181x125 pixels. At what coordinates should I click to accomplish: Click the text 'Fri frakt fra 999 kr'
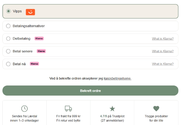click(x=68, y=116)
